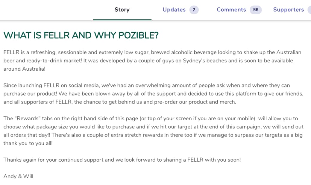Click the paragraph starting "Since launching FELLR"
Screen dimensions: 311x185
pyautogui.click(x=153, y=94)
